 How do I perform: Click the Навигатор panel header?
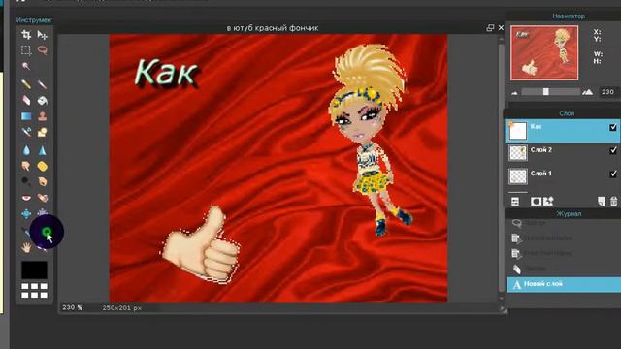click(569, 16)
